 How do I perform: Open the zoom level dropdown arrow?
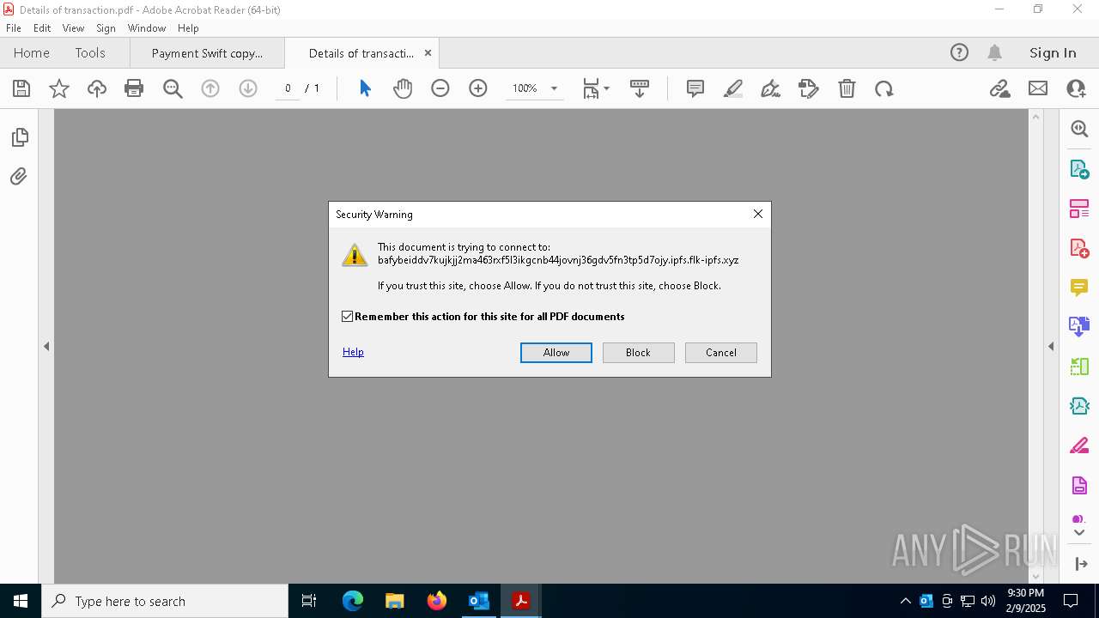[x=554, y=88]
